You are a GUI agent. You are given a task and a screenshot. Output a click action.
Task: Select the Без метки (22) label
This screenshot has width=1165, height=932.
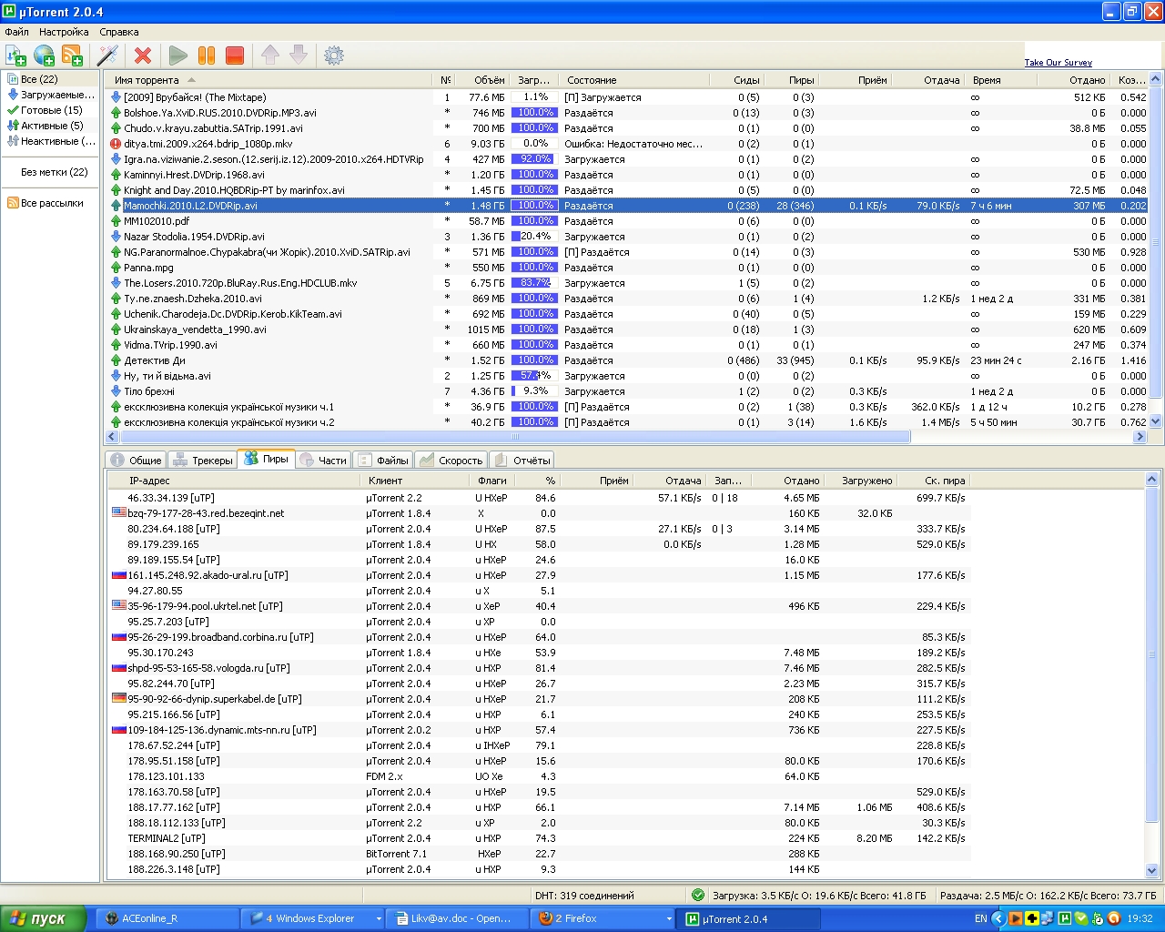(x=54, y=172)
